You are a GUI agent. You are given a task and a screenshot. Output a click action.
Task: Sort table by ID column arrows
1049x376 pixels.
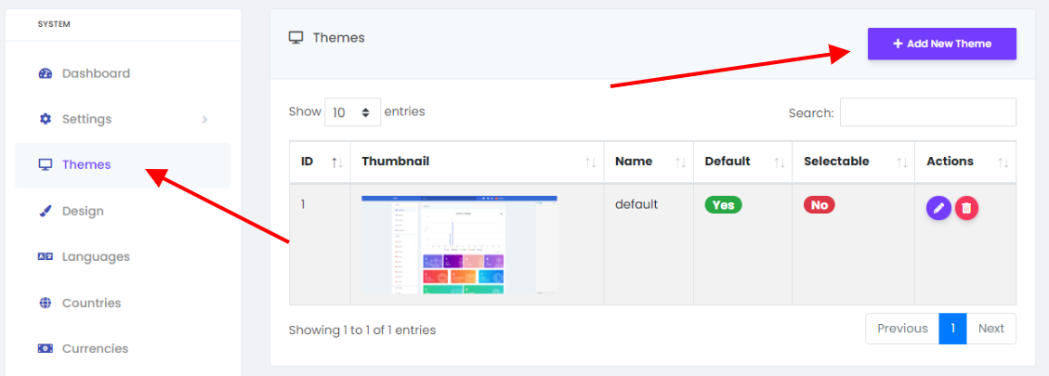337,162
